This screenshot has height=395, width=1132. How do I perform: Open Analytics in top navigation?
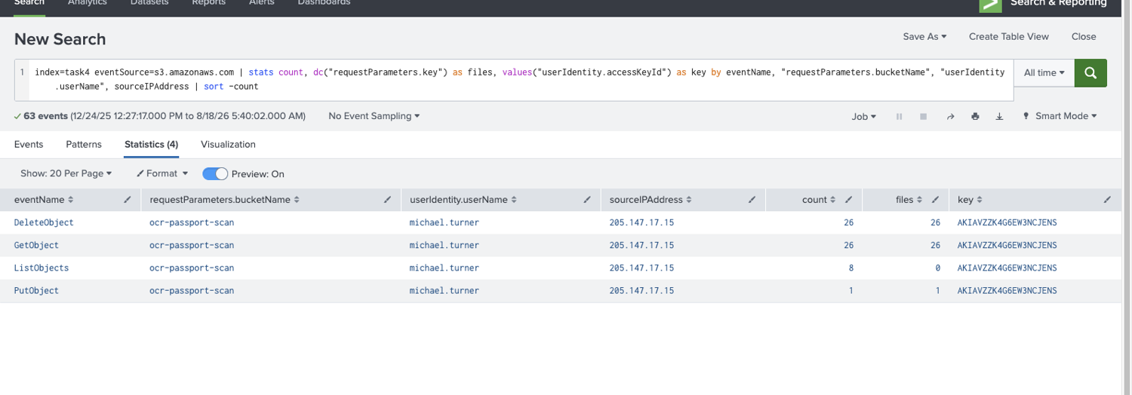87,3
